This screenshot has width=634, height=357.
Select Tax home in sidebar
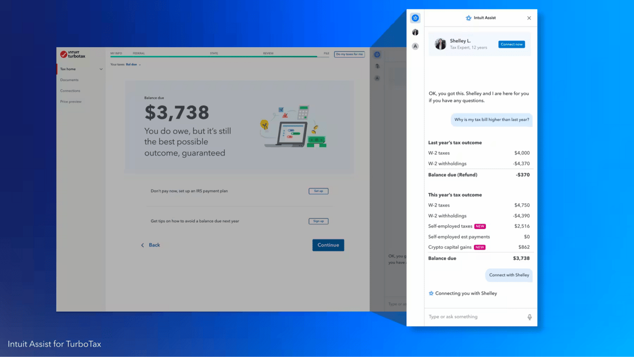(x=68, y=69)
